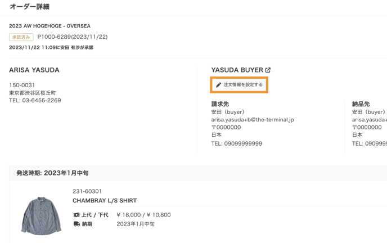
Task: Click the order number P1000-6289
Action: coord(73,37)
